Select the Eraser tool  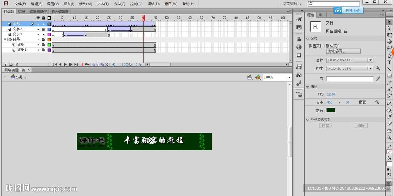pyautogui.click(x=389, y=123)
